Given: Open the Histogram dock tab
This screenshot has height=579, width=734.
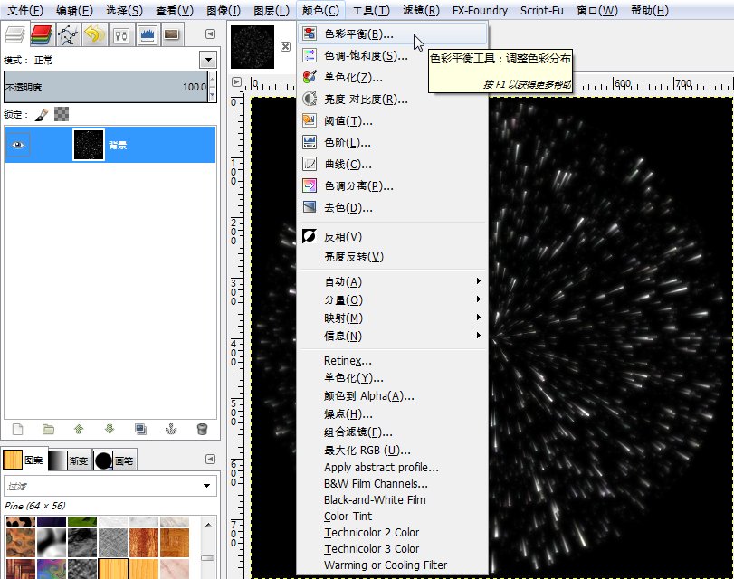Looking at the screenshot, I should pyautogui.click(x=148, y=34).
